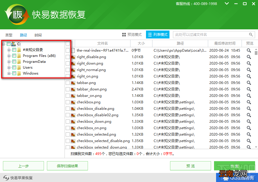The width and height of the screenshot is (258, 182).
Task: Click preview magnifier for checkbox_disable02.png
Action: tap(249, 115)
